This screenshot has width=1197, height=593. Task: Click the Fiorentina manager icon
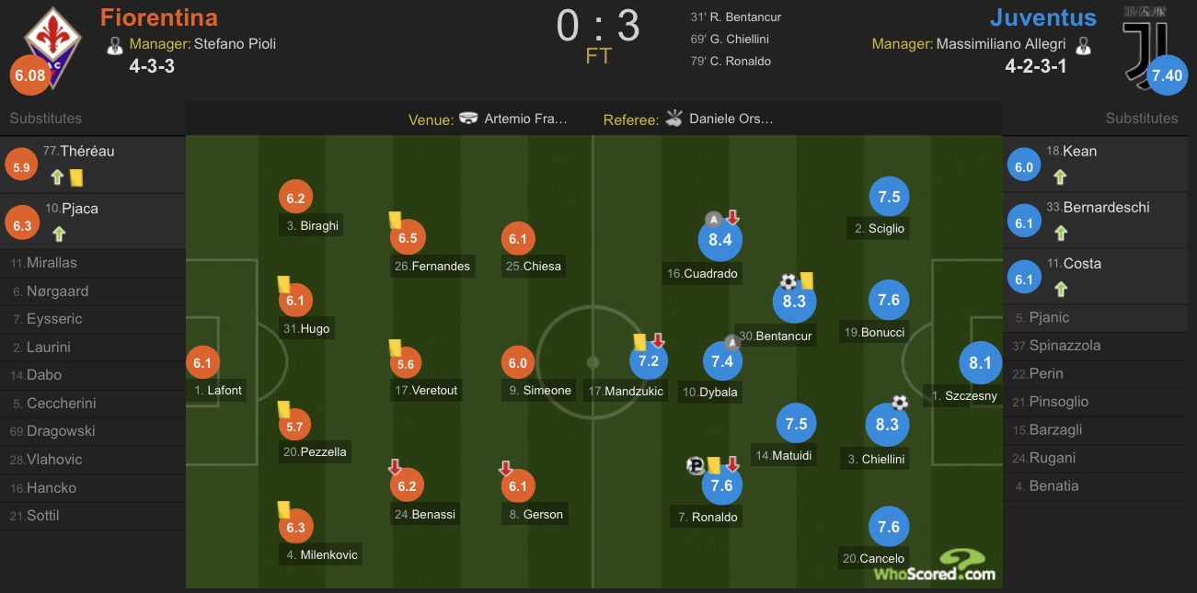point(115,44)
